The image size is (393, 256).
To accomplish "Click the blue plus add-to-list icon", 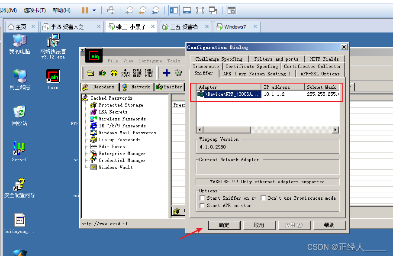I will pyautogui.click(x=167, y=73).
